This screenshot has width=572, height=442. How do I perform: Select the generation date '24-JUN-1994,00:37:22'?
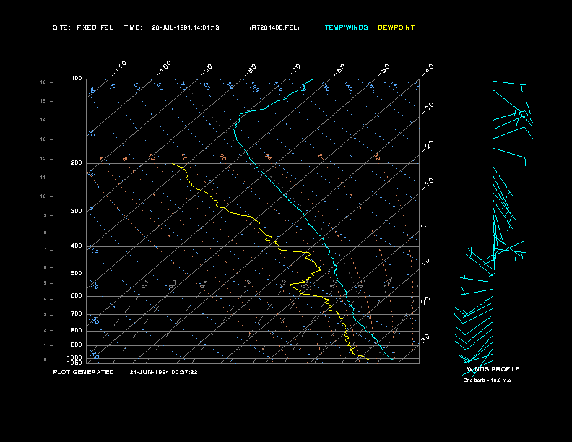(x=163, y=372)
